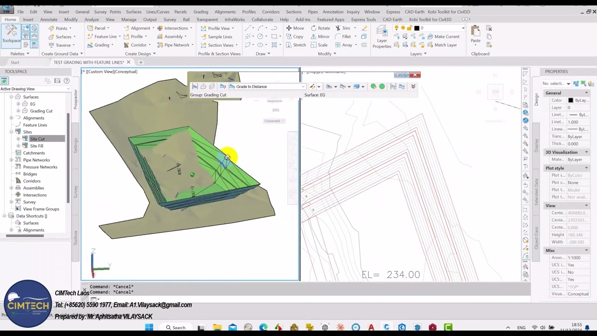
Task: Click Select a Criteria Set icon
Action: coord(223,86)
